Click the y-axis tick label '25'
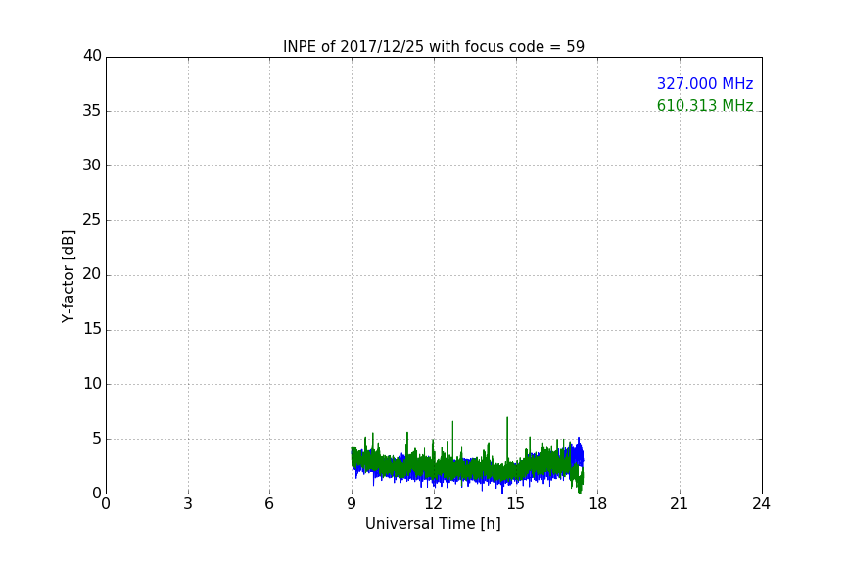 tap(92, 219)
